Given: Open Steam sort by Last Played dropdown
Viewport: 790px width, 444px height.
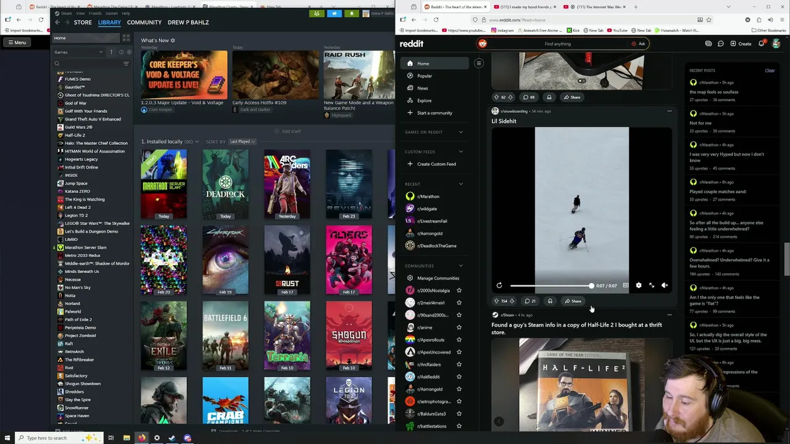Looking at the screenshot, I should pyautogui.click(x=242, y=141).
